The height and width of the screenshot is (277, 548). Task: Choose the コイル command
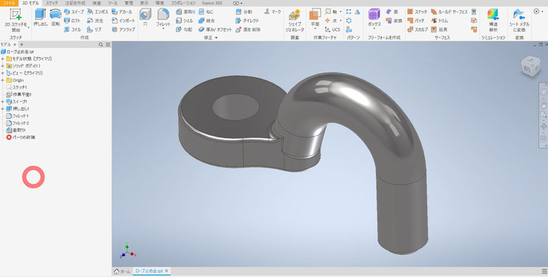point(73,30)
